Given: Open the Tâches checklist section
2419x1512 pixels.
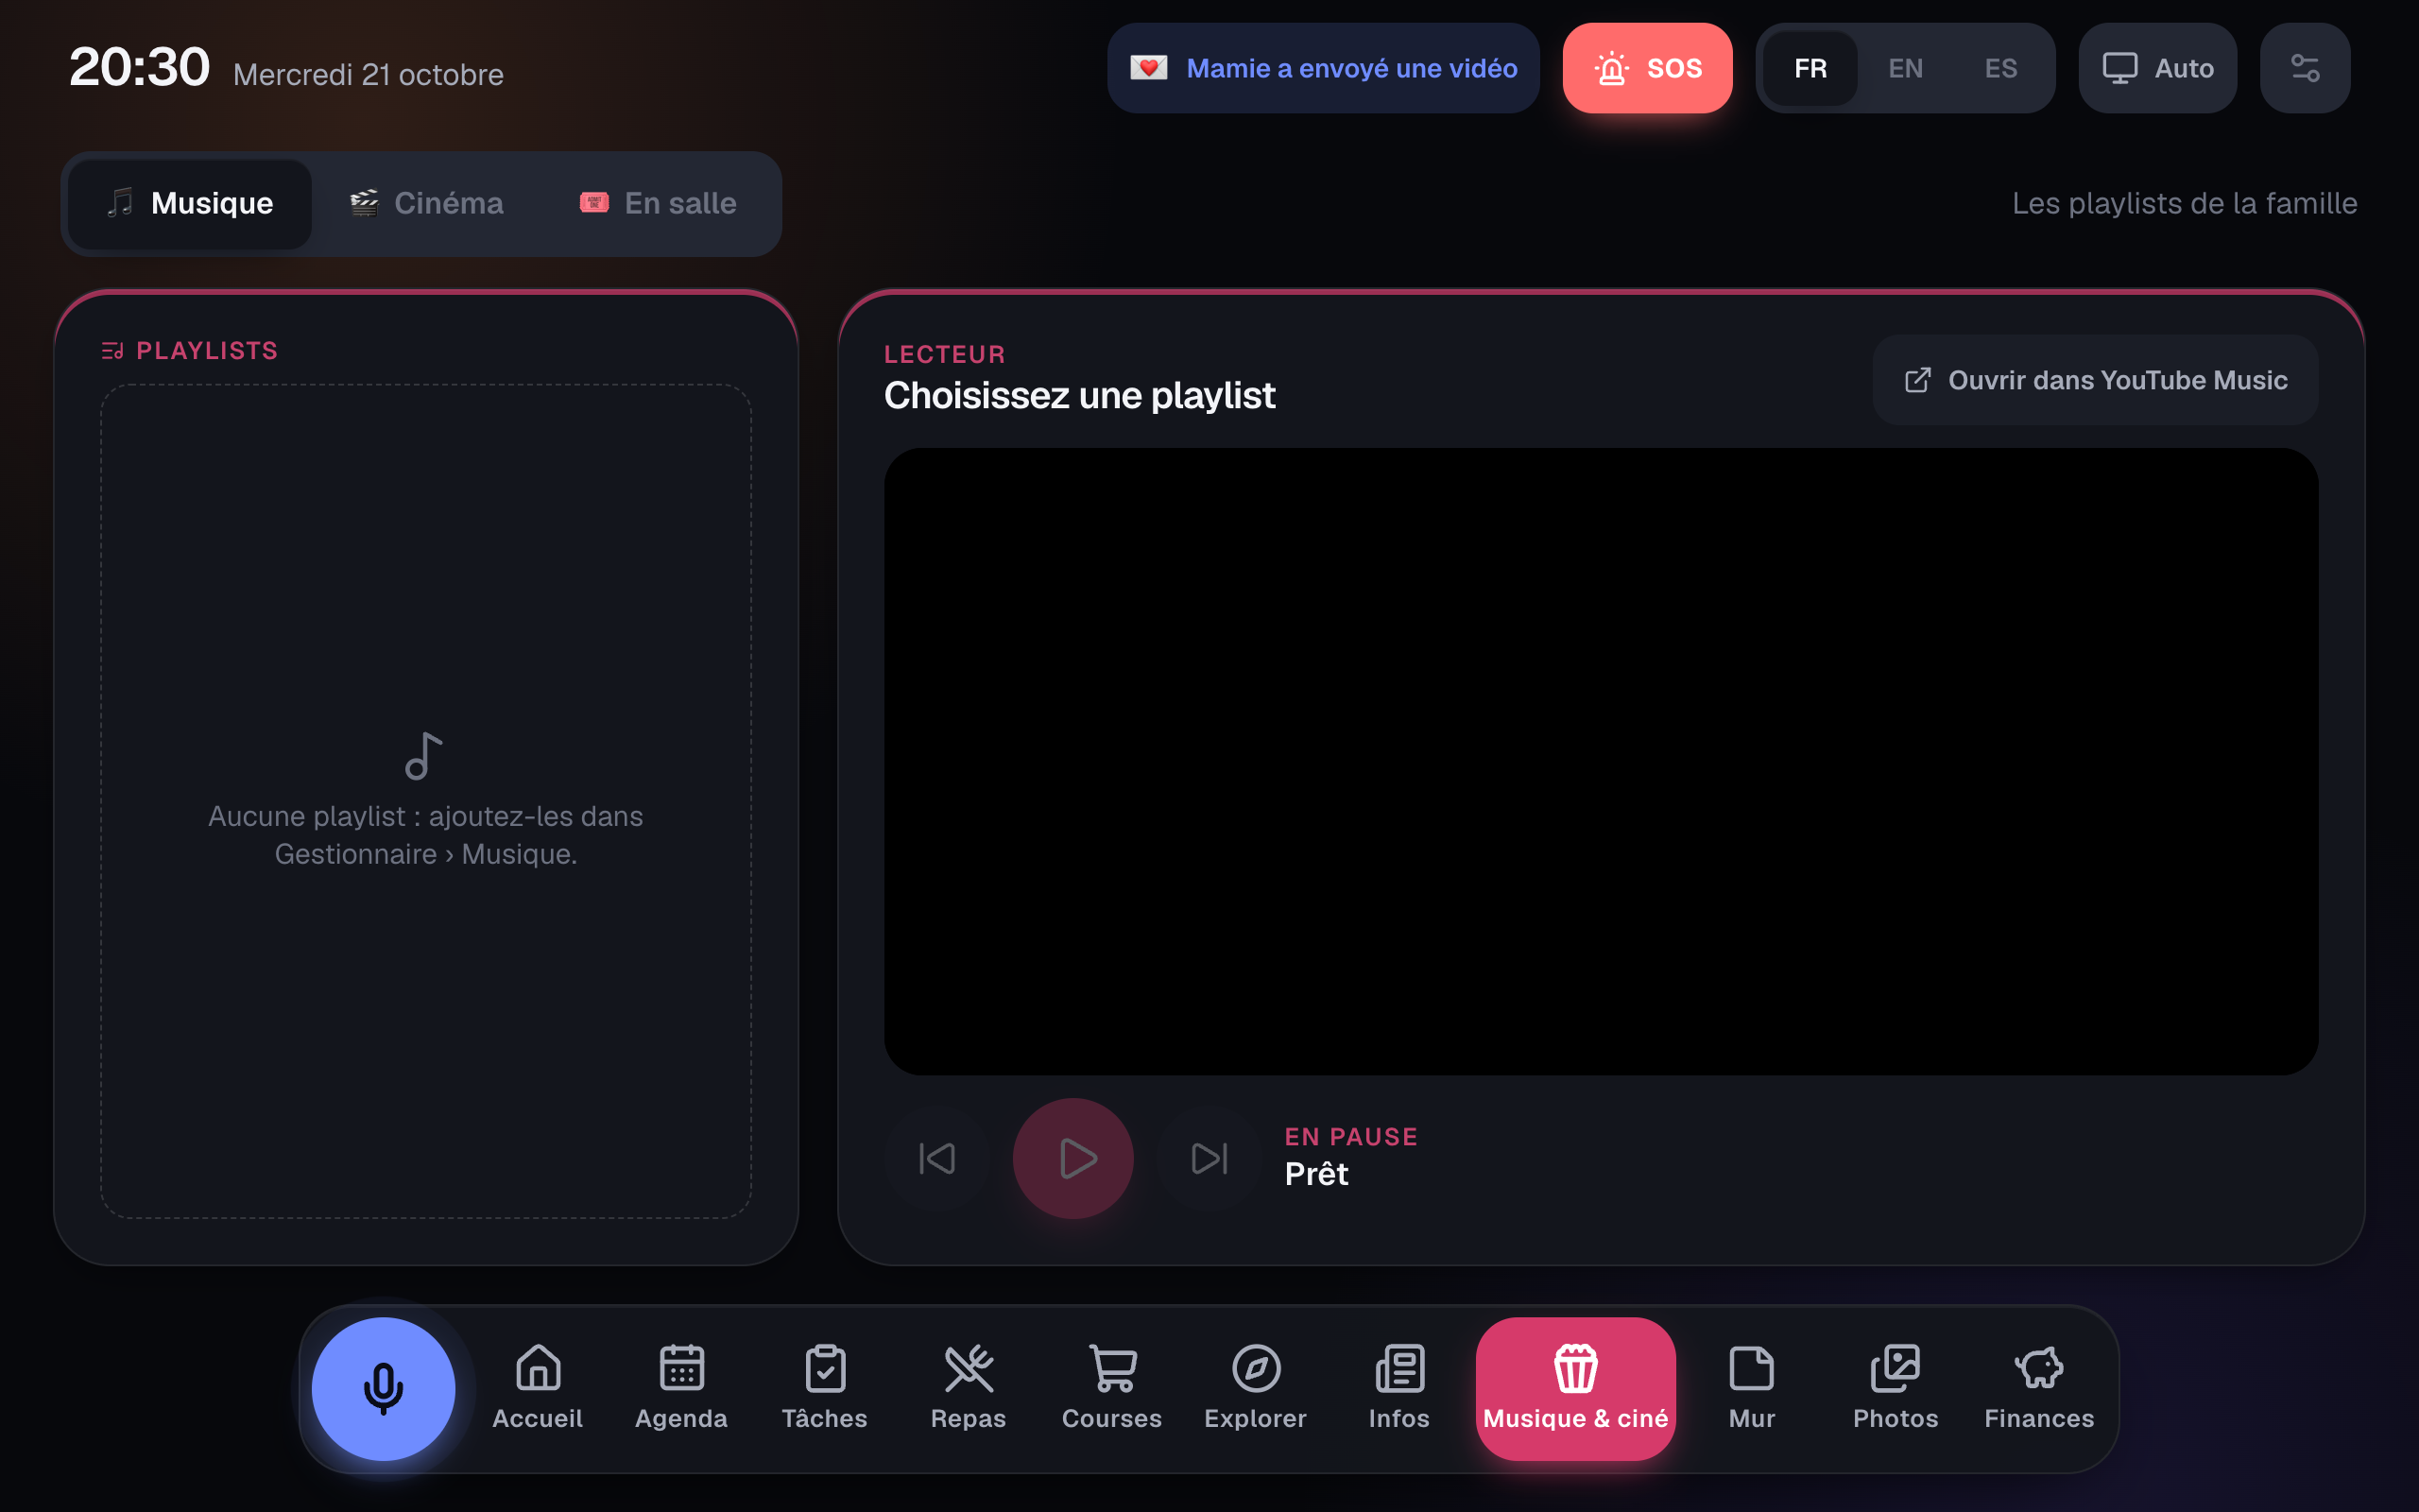Looking at the screenshot, I should click(x=825, y=1388).
